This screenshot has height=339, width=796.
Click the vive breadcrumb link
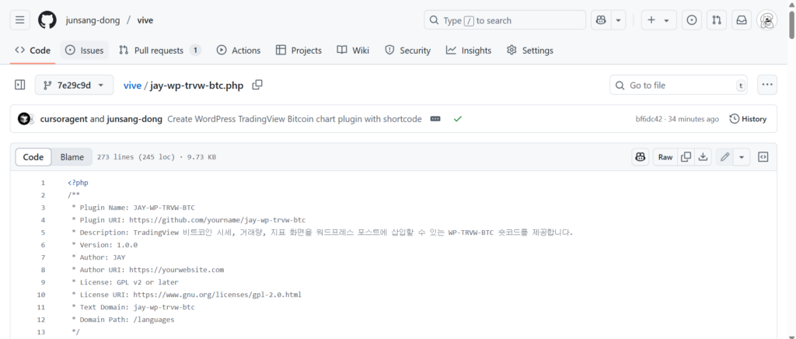[x=132, y=86]
